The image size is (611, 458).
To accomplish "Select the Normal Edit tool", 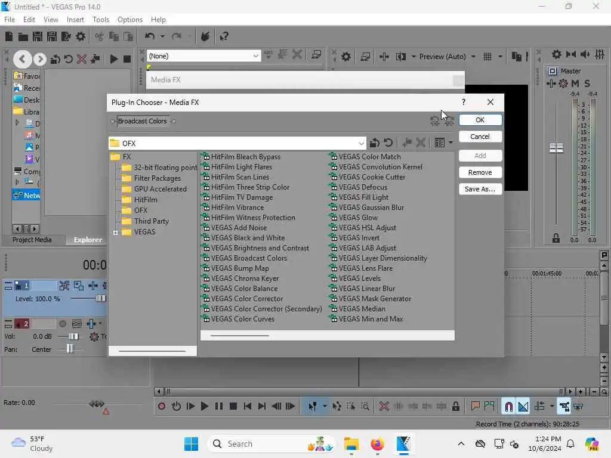I will tap(313, 407).
